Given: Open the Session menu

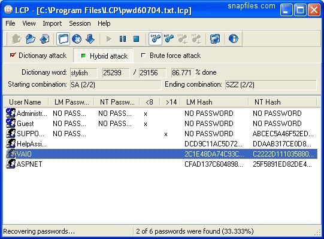Looking at the screenshot, I should pyautogui.click(x=80, y=23).
